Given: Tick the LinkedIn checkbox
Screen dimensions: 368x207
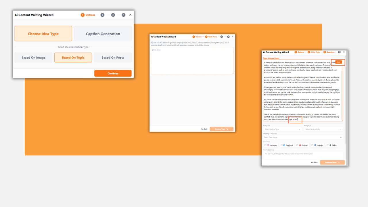Looking at the screenshot, I should click(x=312, y=145).
